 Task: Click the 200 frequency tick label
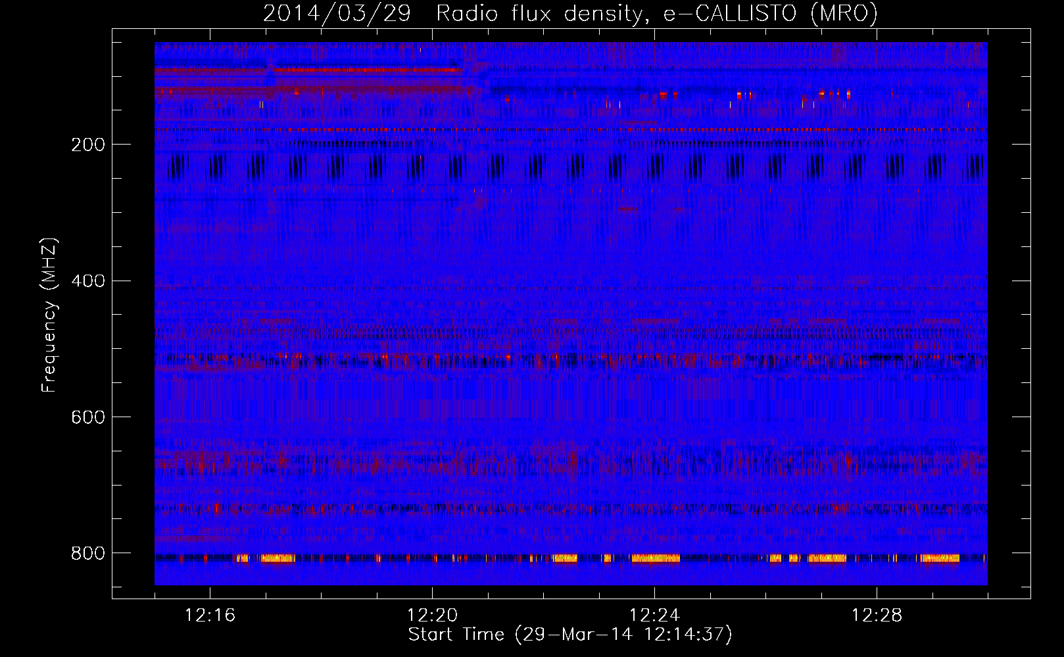pyautogui.click(x=87, y=145)
